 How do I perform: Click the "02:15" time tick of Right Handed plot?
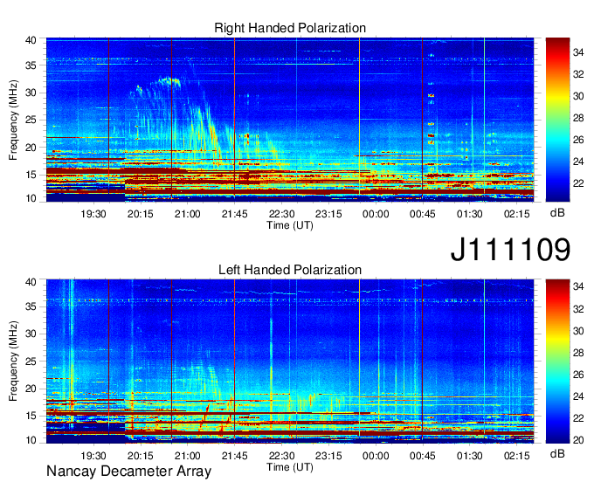tap(517, 214)
